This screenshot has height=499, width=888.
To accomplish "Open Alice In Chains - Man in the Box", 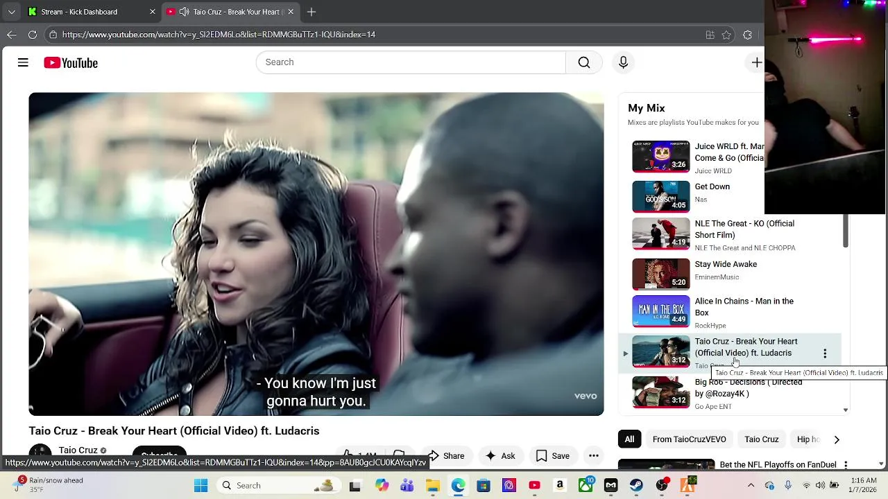I will pos(728,313).
